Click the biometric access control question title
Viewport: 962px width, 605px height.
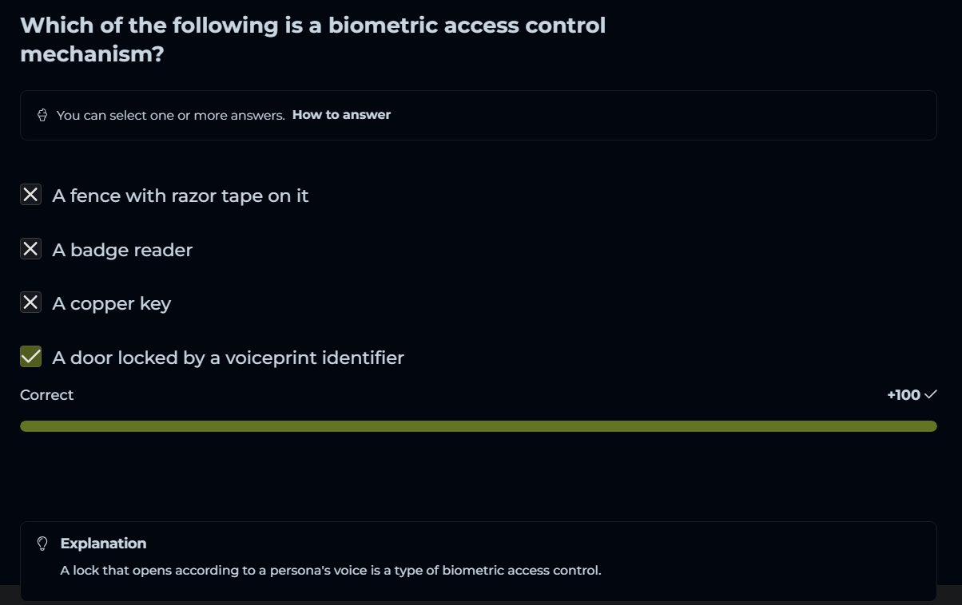coord(312,40)
